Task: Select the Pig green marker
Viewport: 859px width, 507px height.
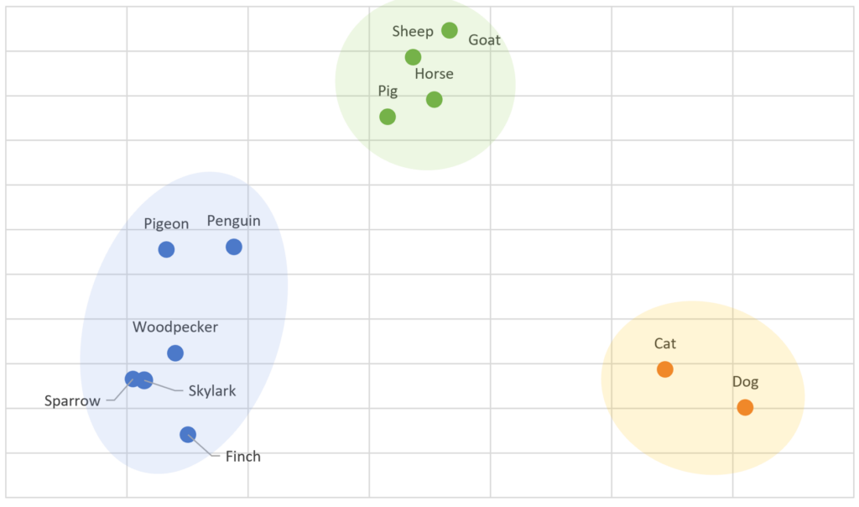Action: pos(388,117)
